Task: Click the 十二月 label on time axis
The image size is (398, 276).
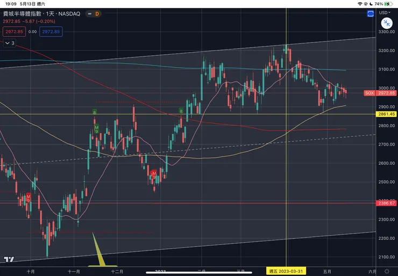Action: click(117, 272)
